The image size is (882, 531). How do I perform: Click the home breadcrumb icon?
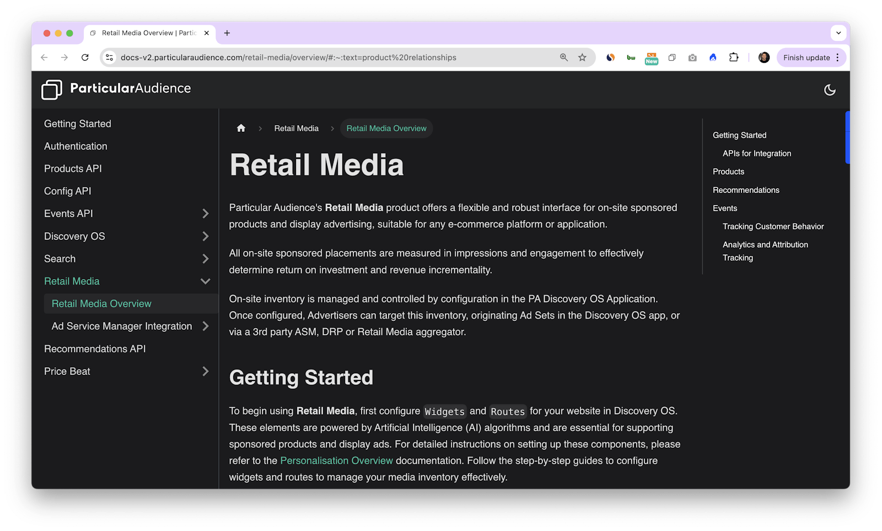(241, 128)
